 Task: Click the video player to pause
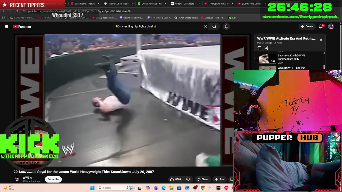(x=133, y=100)
